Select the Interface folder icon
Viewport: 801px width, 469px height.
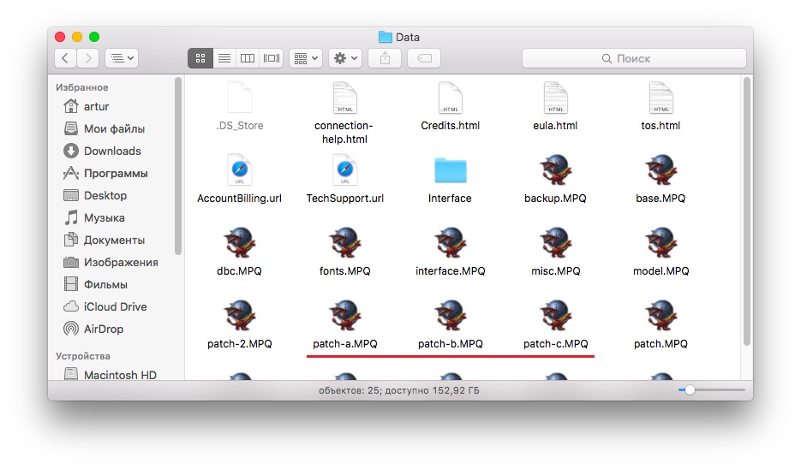click(450, 170)
